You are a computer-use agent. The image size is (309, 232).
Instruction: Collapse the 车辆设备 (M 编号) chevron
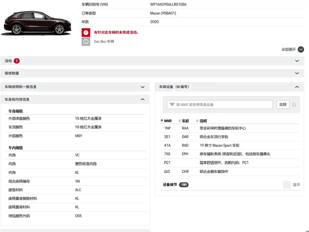pos(297,87)
